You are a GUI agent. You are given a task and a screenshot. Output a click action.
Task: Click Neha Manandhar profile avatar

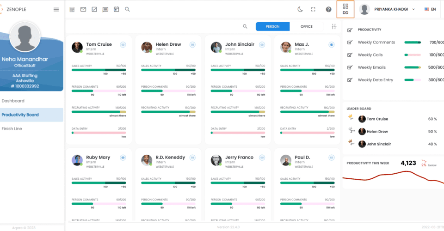(25, 37)
